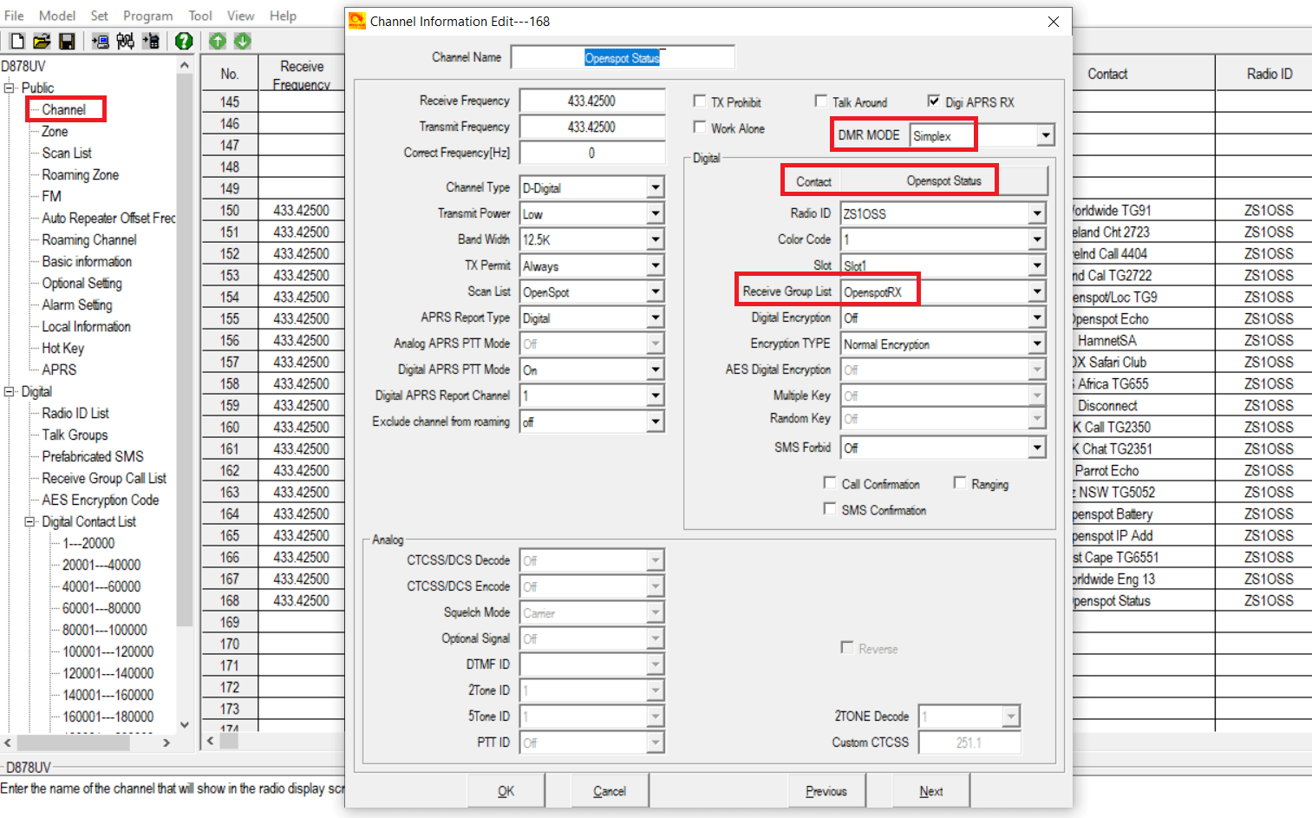The width and height of the screenshot is (1312, 818).
Task: Click the green down arrow toolbar icon
Action: 243,41
